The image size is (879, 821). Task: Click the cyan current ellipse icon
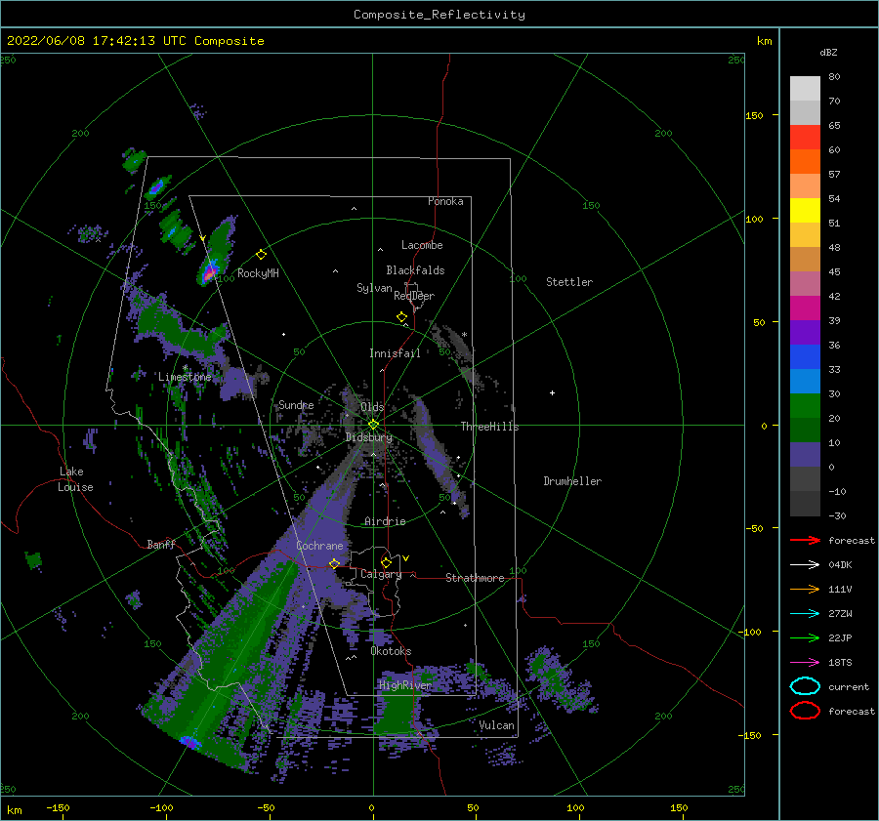coord(805,686)
